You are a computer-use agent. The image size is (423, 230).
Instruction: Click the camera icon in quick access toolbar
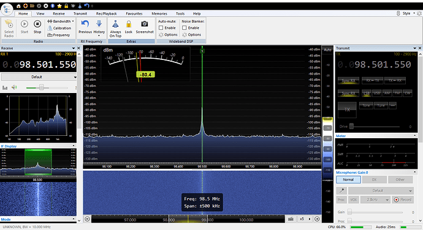(x=73, y=6)
